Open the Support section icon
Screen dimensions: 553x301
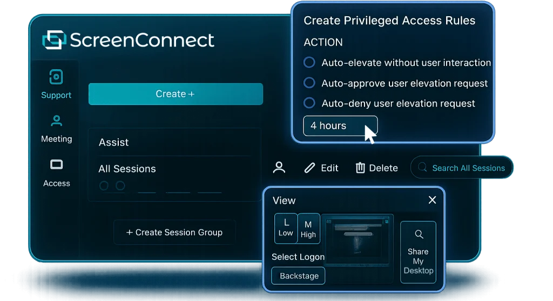[x=56, y=77]
